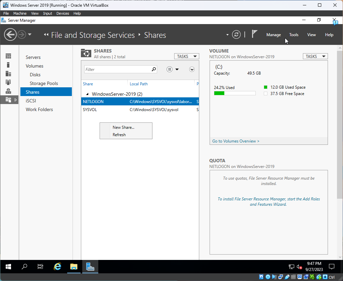Open the Tools menu in Server Manager
Image resolution: width=343 pixels, height=281 pixels.
pos(294,35)
